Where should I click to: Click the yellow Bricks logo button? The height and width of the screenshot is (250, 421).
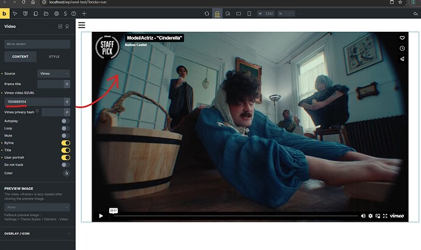click(x=4, y=13)
